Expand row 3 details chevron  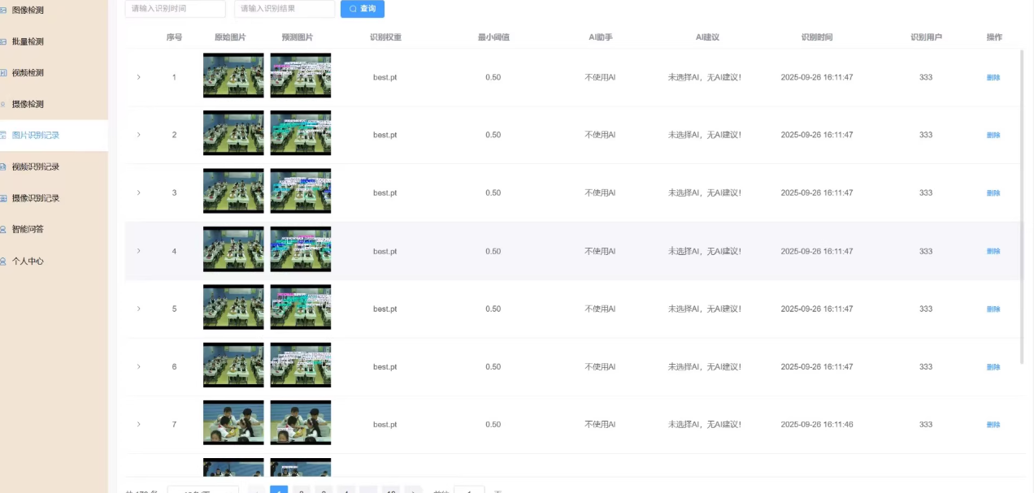(x=139, y=192)
